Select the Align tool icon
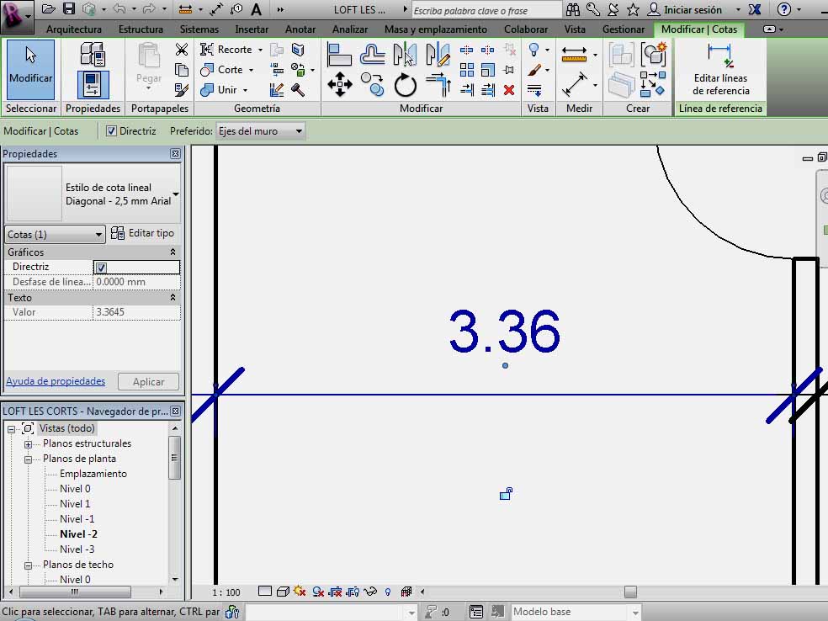The width and height of the screenshot is (828, 621). (x=339, y=55)
